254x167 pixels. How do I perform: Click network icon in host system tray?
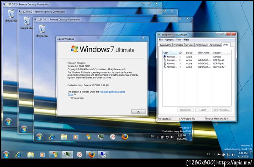point(229,155)
